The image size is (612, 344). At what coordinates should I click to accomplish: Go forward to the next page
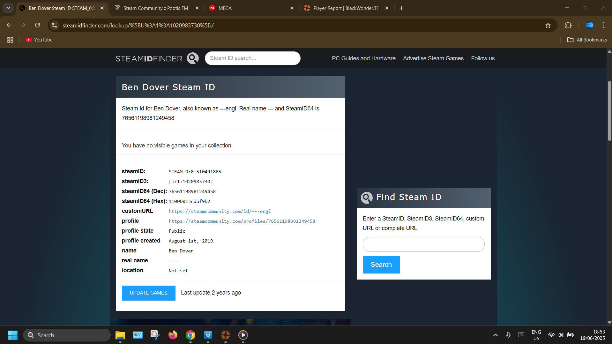coord(23,25)
